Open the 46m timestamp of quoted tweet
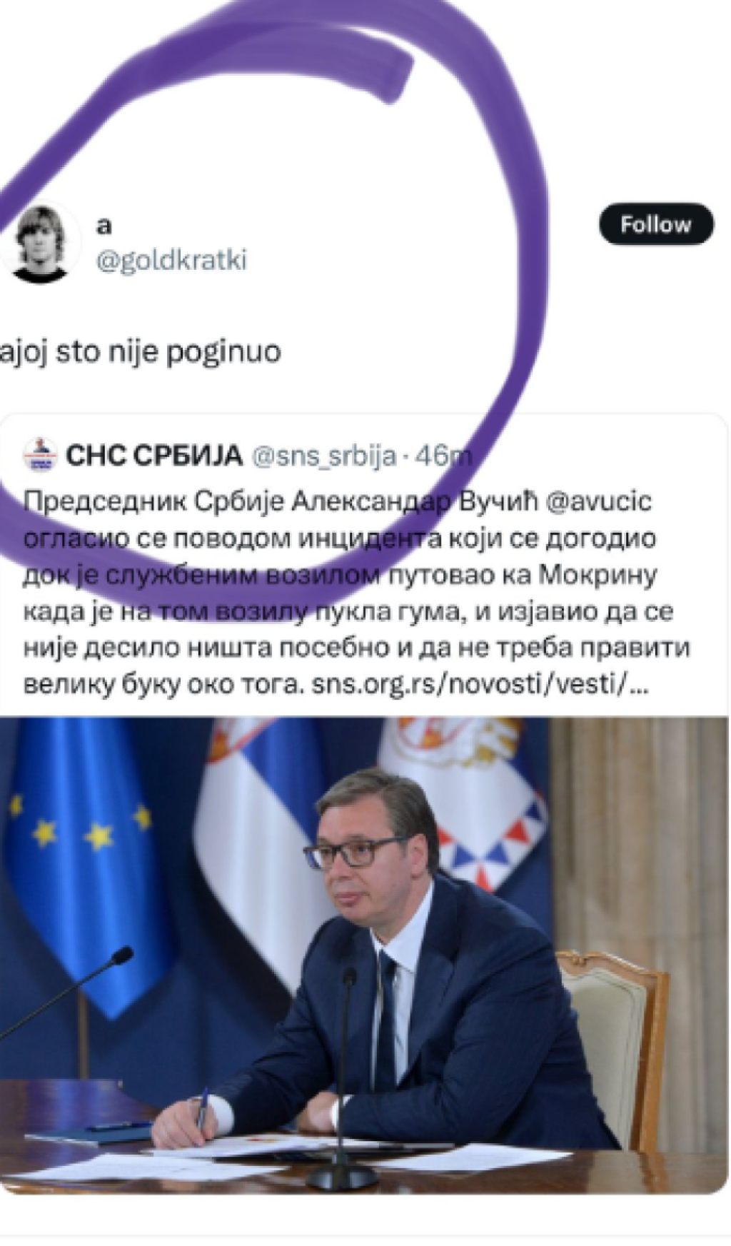The width and height of the screenshot is (731, 1246). coord(443,455)
